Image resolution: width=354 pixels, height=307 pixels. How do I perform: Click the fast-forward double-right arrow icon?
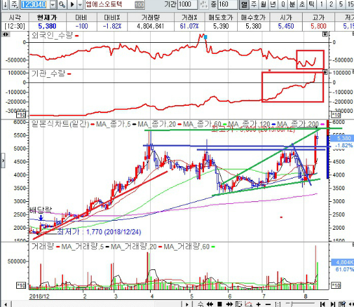[x=229, y=304]
